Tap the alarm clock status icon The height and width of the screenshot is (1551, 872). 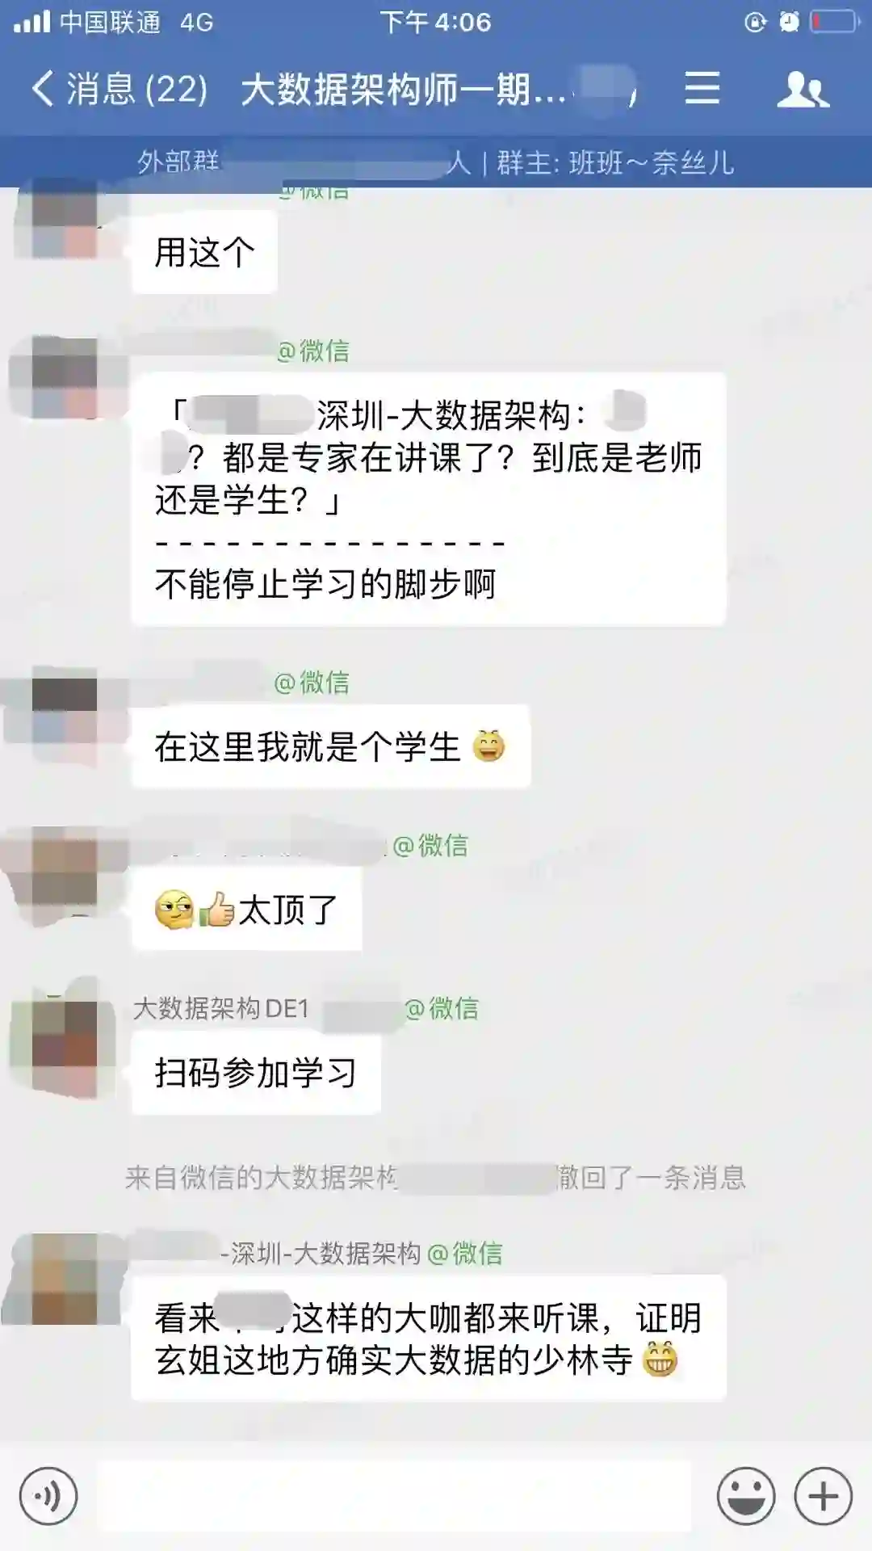(789, 22)
